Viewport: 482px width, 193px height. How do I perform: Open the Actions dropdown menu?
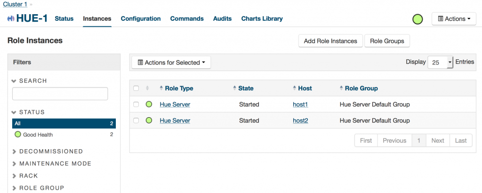coord(454,19)
